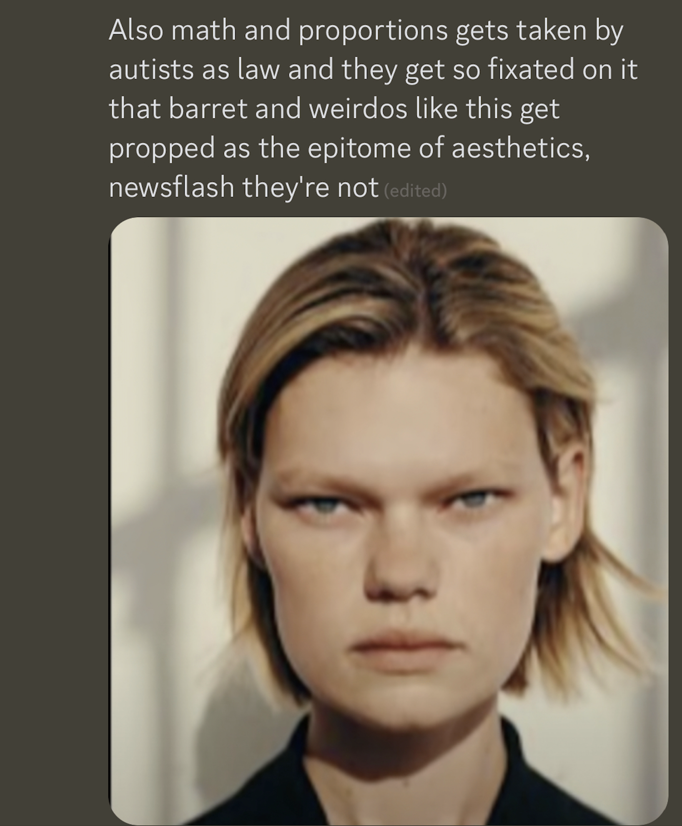Click the word "Also" starting the message
The image size is (682, 826).
[136, 31]
